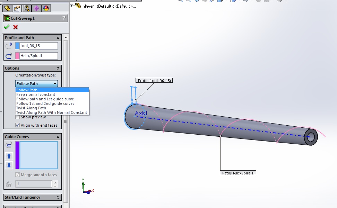Image resolution: width=337 pixels, height=208 pixels.
Task: Open the ConfigurationManager tab
Action: click(26, 8)
